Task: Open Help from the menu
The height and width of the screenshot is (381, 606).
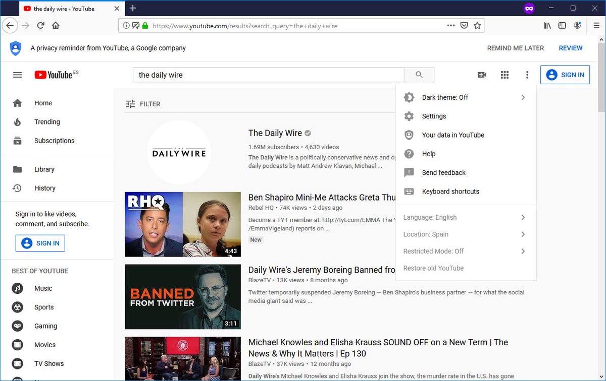Action: click(466, 154)
